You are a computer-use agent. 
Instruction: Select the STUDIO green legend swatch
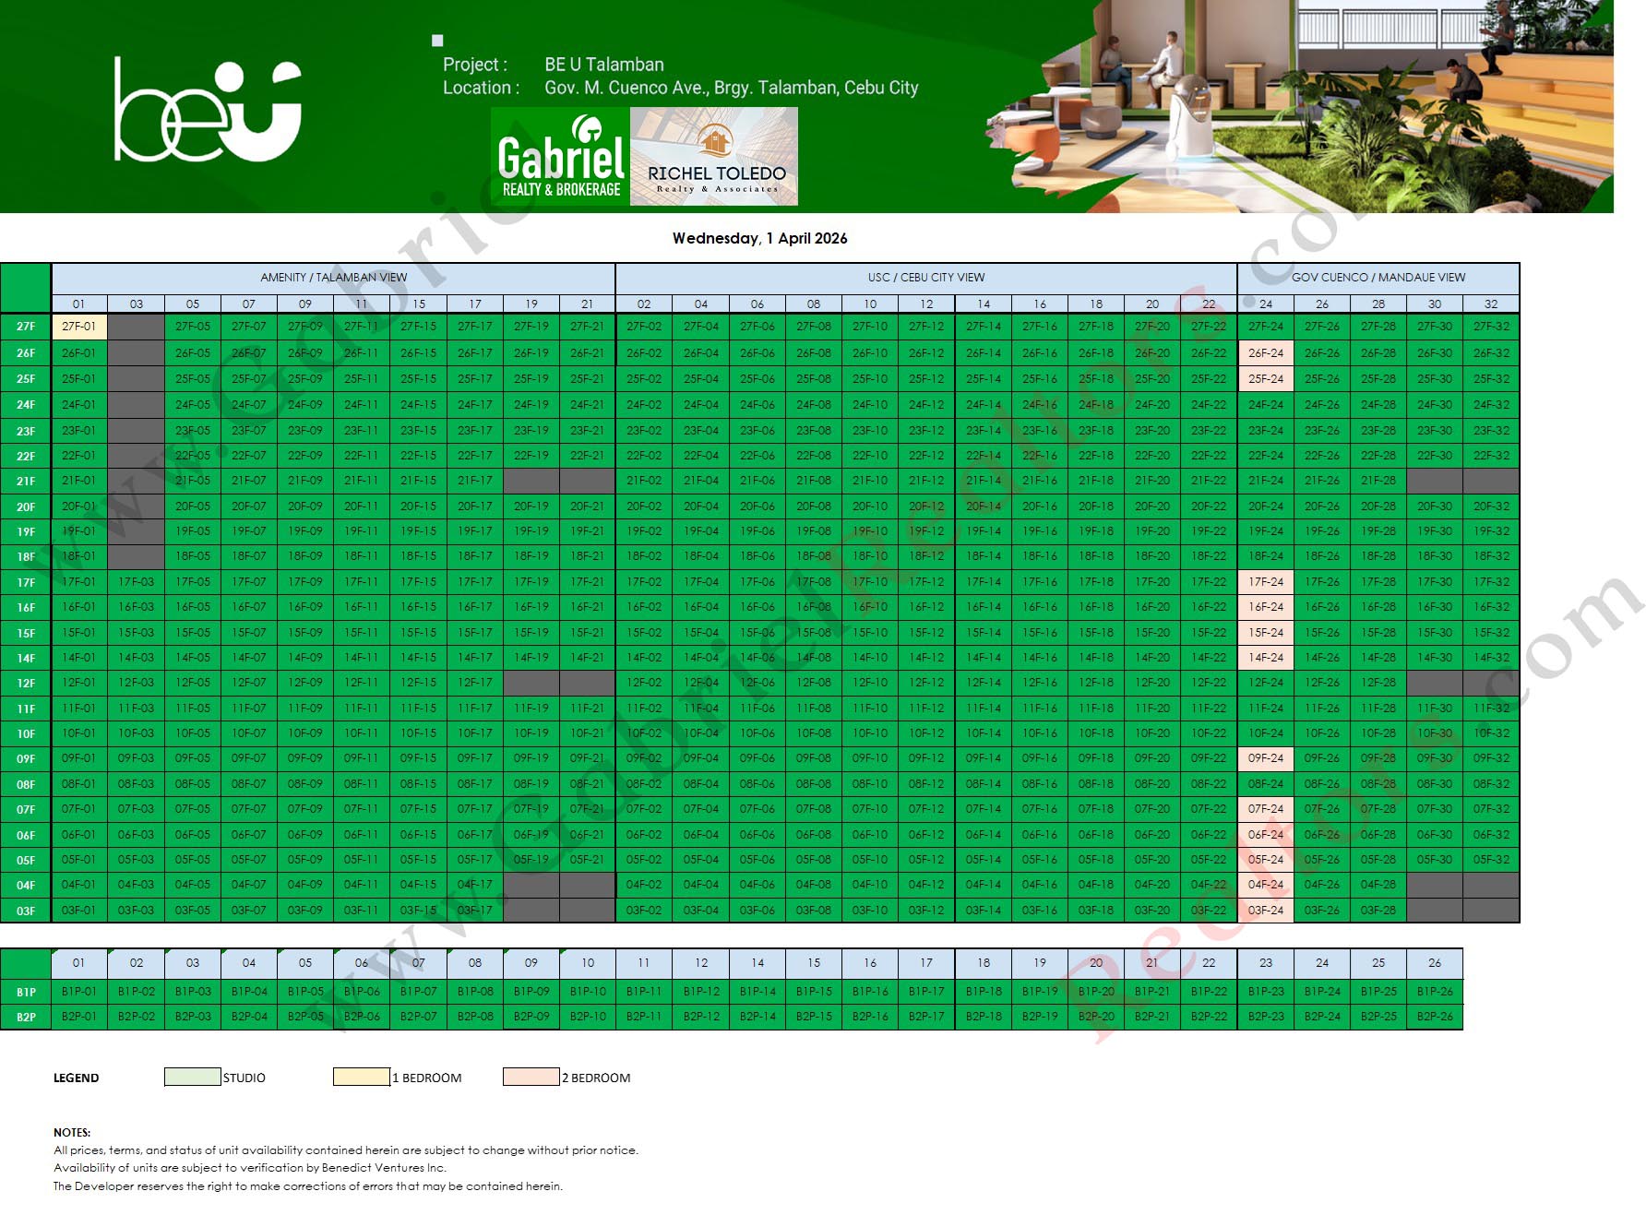(x=191, y=1076)
